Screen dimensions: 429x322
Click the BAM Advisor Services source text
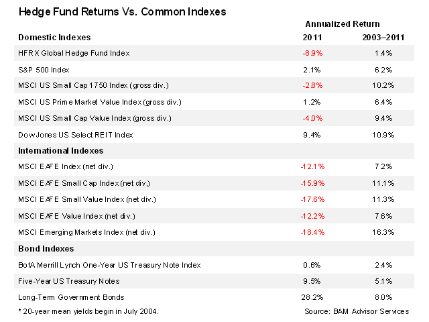pos(356,311)
